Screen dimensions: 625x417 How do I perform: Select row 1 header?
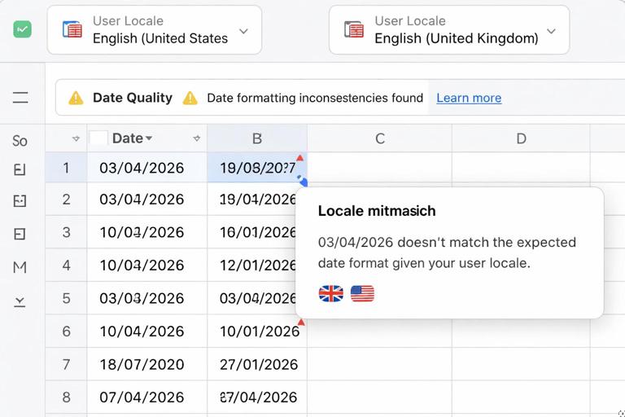[66, 168]
